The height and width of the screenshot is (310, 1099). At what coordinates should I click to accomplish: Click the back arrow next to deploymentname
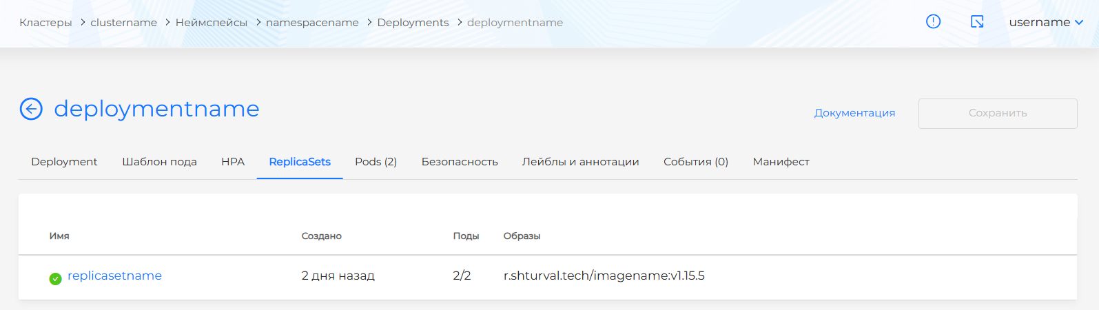(x=31, y=109)
